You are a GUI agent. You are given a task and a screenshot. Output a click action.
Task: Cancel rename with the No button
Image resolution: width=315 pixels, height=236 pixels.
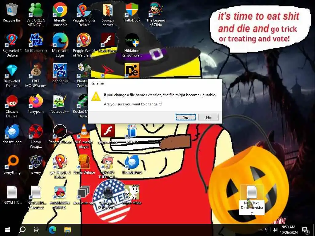[208, 117]
